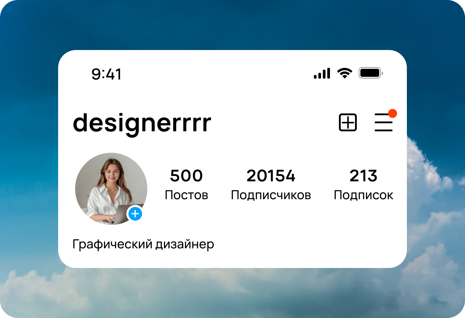
Task: Click the Wi-Fi status icon
Action: pos(345,73)
